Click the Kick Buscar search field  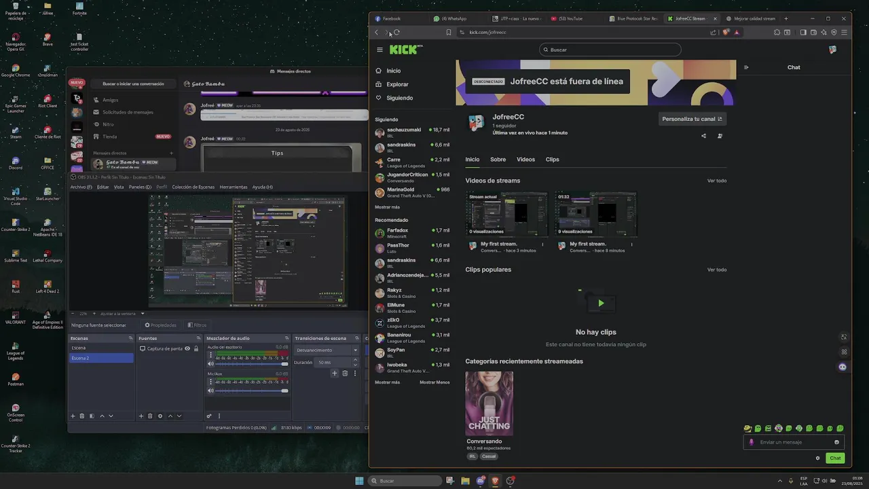[x=610, y=50]
